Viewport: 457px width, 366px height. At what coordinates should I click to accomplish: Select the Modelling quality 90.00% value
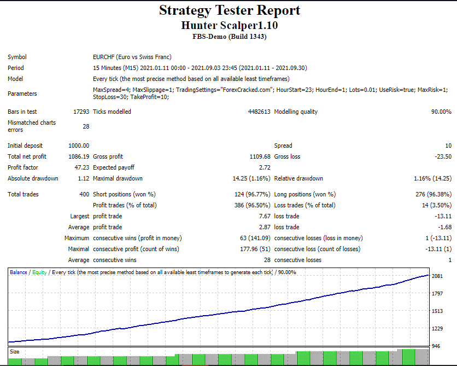point(441,112)
